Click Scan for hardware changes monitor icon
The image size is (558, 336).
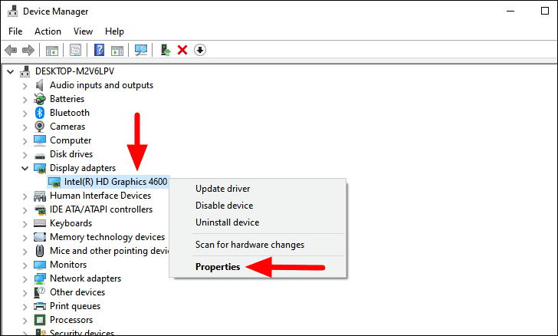point(141,50)
